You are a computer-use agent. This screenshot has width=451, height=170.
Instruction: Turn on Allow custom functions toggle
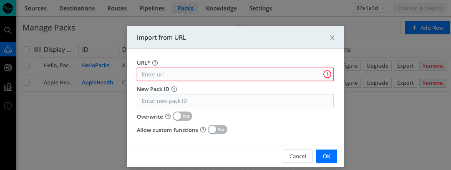click(217, 130)
